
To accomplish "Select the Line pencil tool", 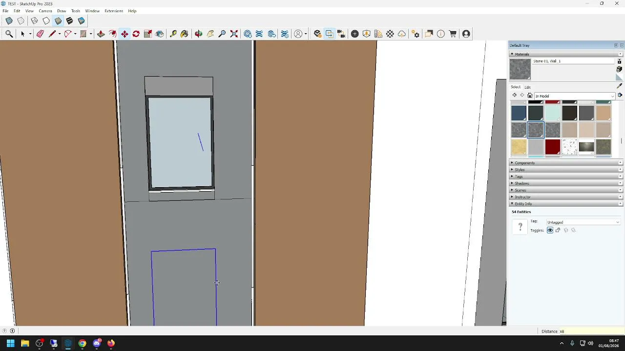I will pos(52,34).
